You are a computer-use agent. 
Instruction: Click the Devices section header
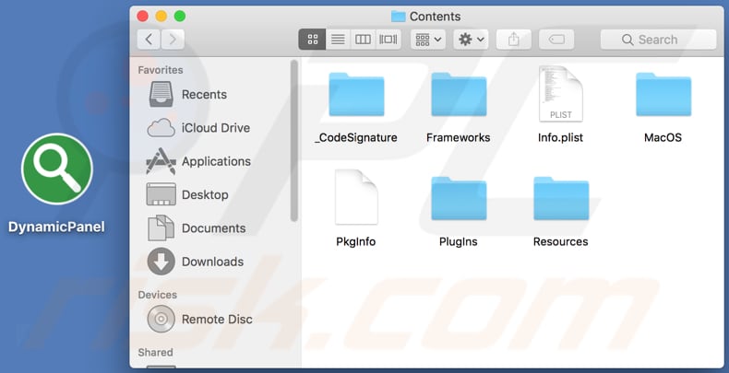tap(157, 295)
